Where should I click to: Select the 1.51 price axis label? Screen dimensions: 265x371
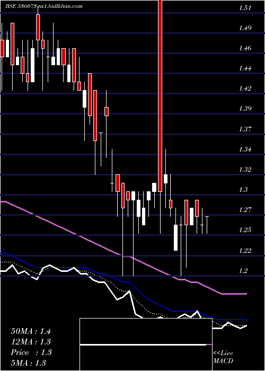[x=245, y=7]
